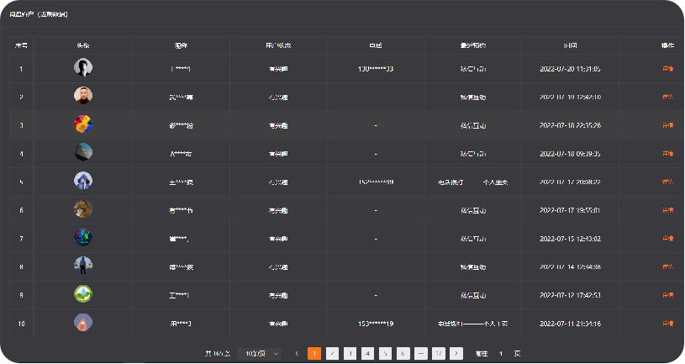Click the latest action cell in row 10

pyautogui.click(x=472, y=324)
